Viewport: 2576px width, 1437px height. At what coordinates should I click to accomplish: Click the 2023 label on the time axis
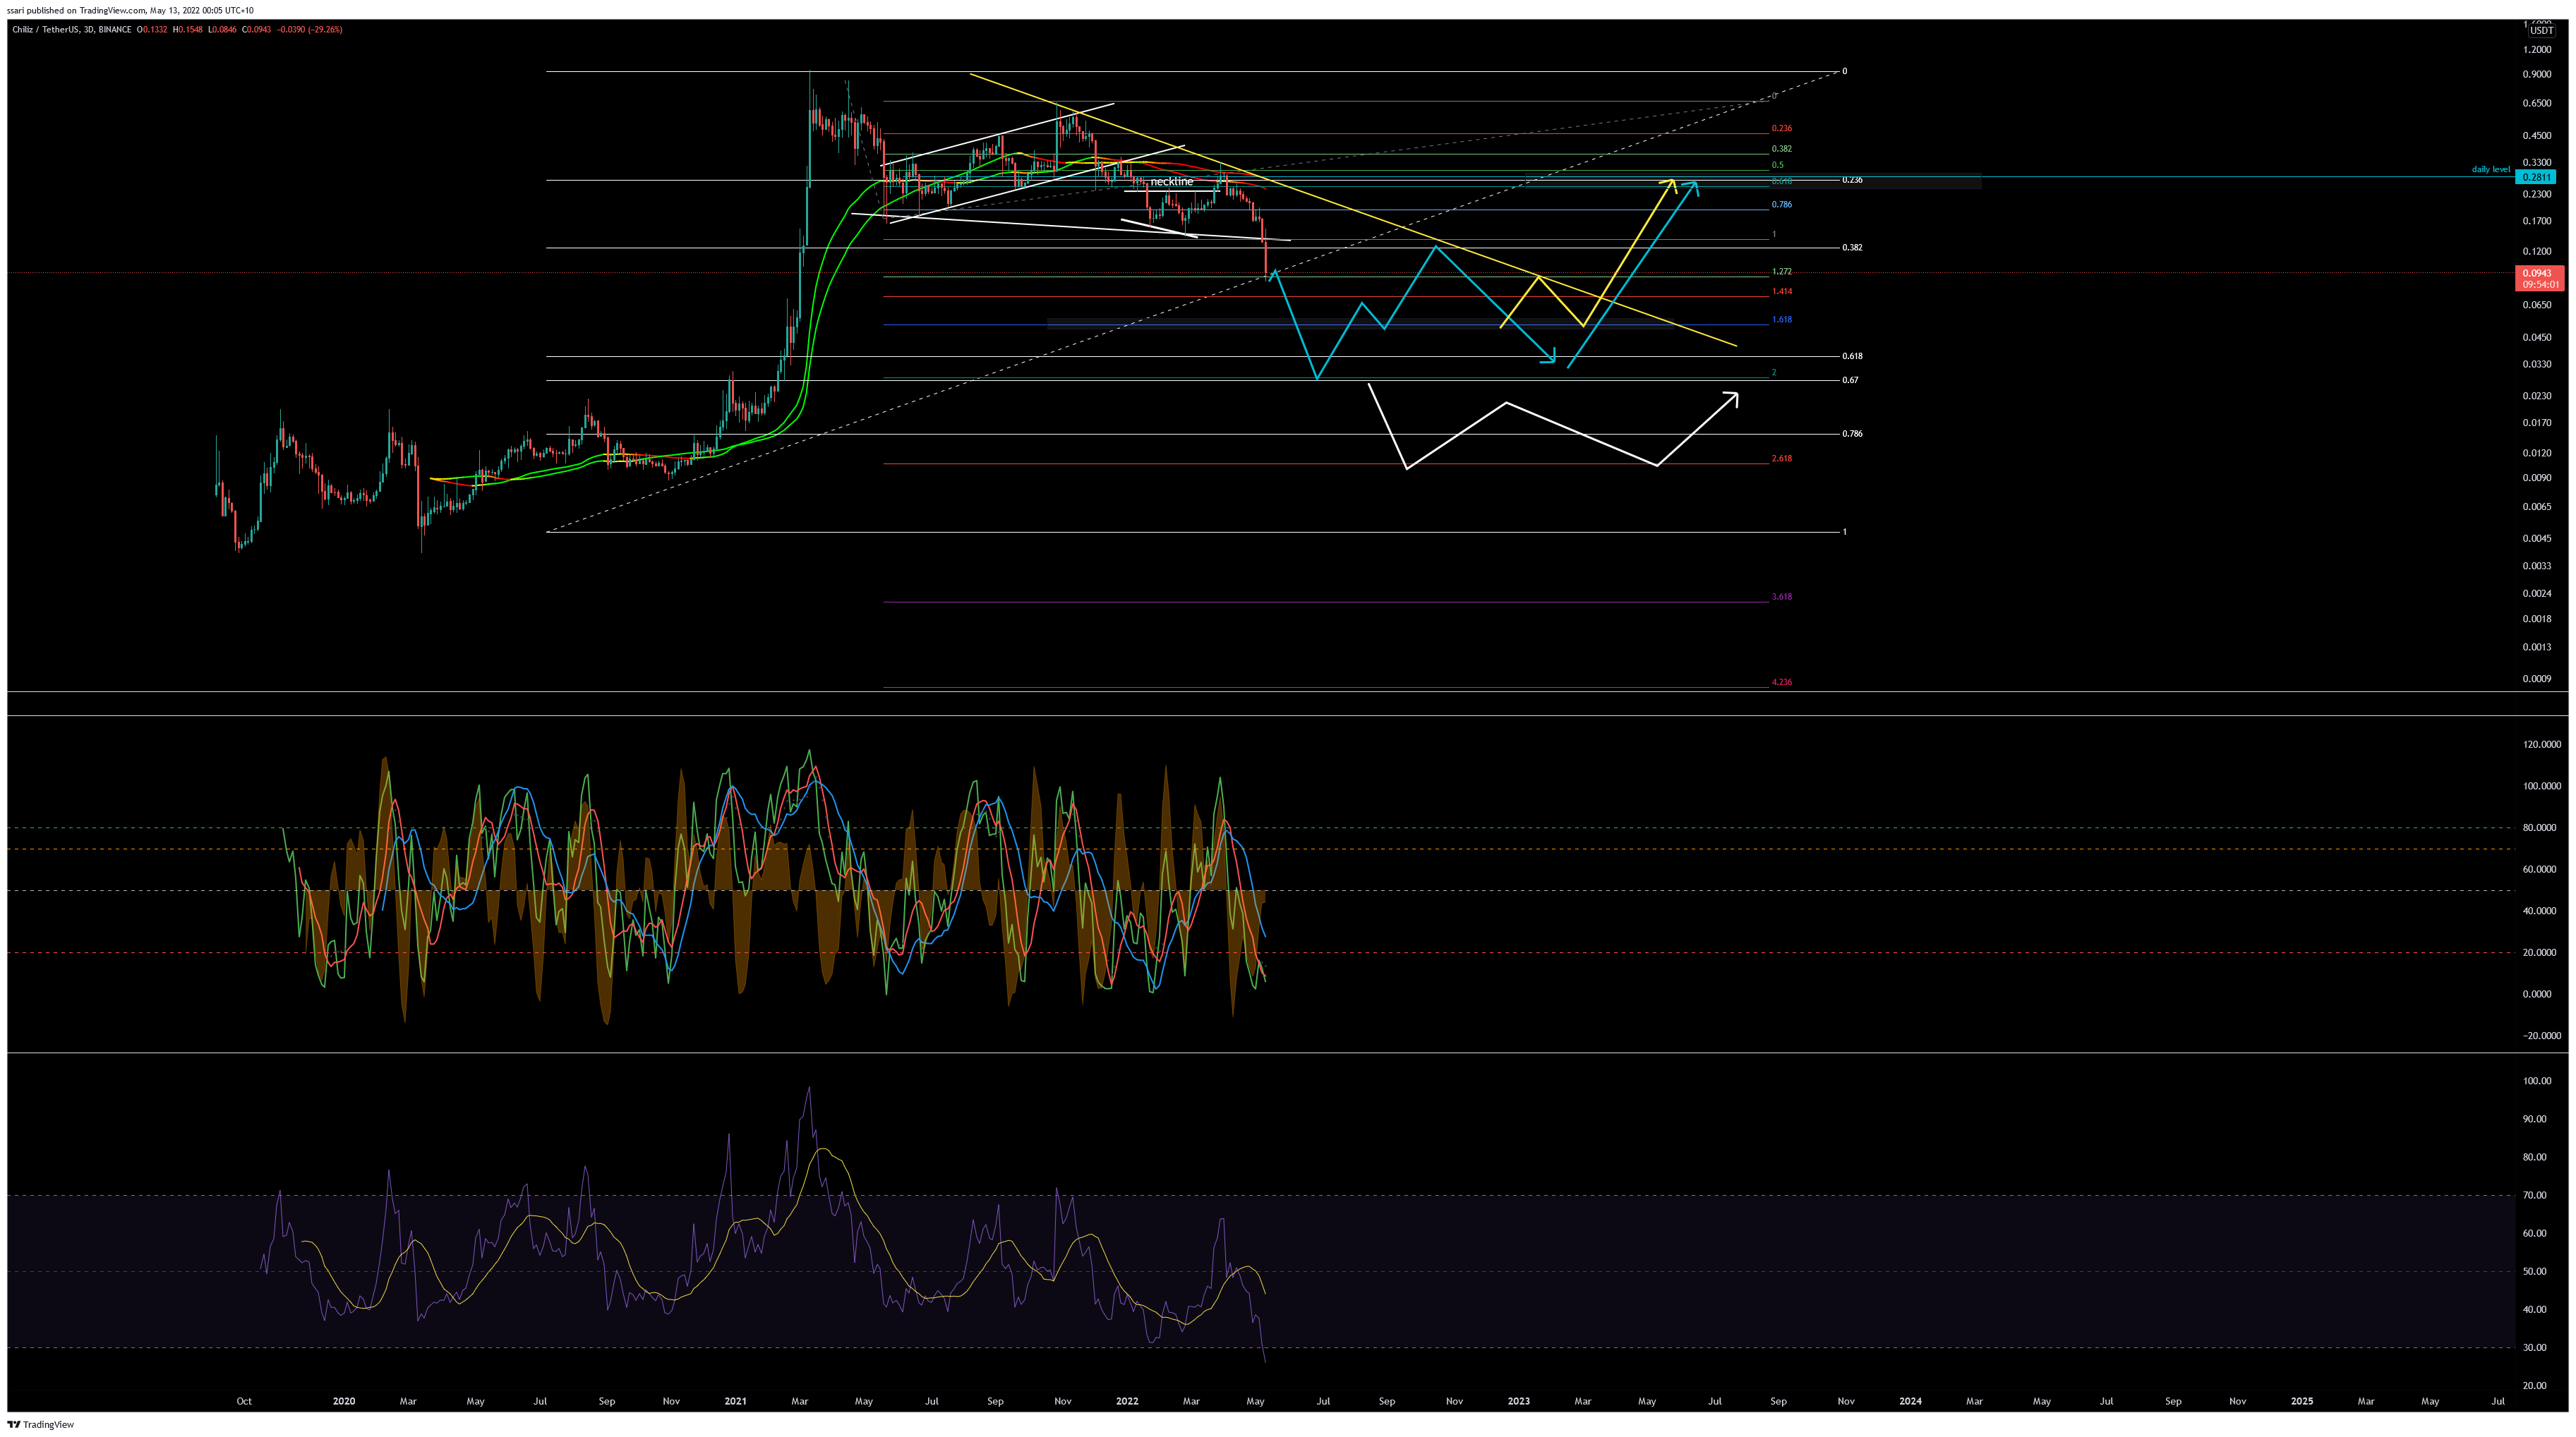coord(1519,1401)
